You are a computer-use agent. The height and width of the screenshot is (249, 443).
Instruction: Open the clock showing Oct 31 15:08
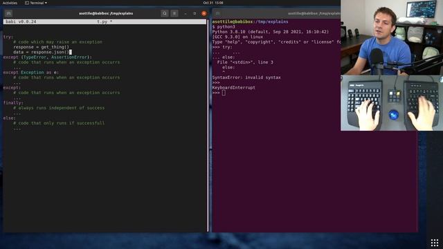[213, 3]
